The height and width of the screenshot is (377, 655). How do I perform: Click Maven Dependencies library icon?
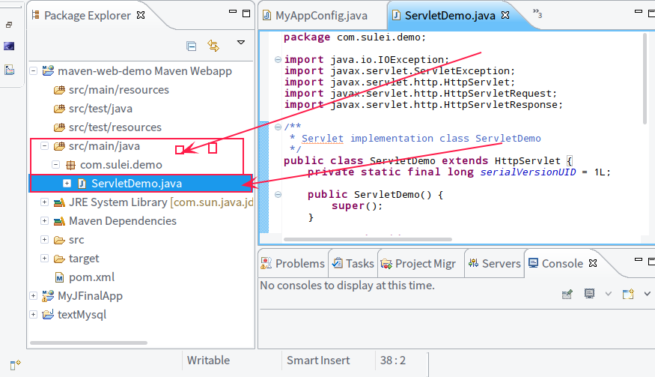[x=59, y=221]
